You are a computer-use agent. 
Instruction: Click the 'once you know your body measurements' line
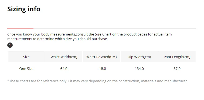pyautogui.click(x=90, y=34)
